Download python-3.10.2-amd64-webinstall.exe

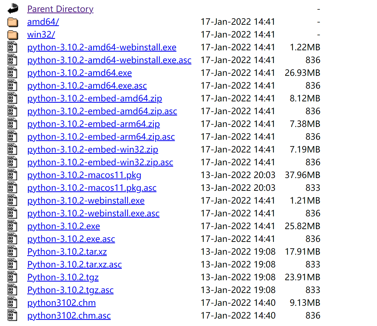coord(102,47)
